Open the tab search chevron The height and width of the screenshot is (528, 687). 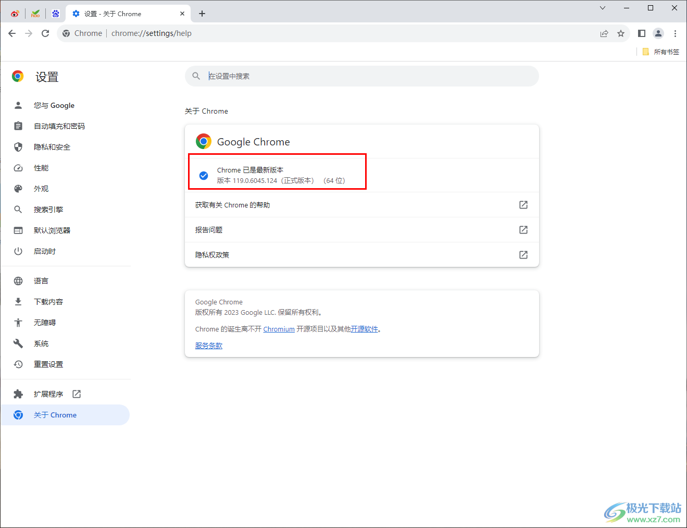tap(603, 8)
